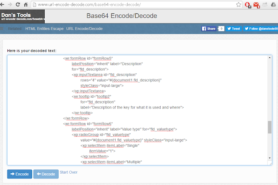278x185 pixels.
Task: Click the Dan's Tools logo
Action: (22, 17)
